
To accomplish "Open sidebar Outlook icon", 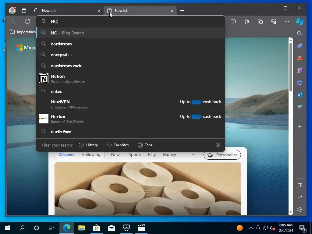I will click(300, 95).
